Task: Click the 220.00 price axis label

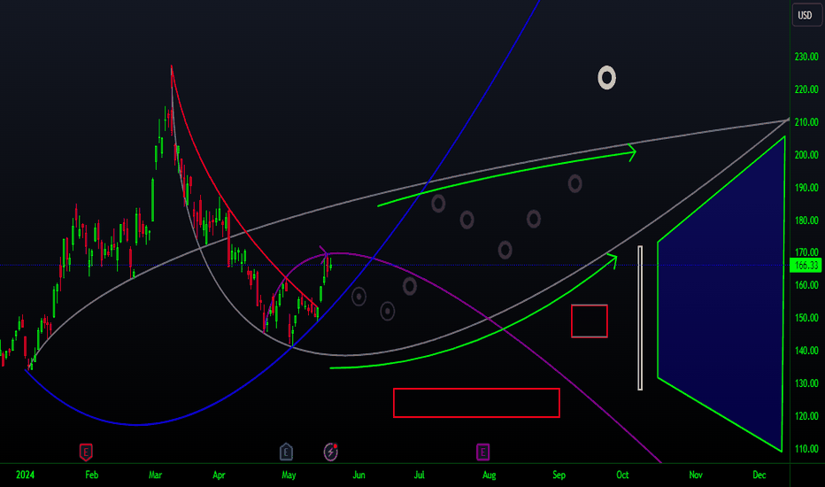Action: pyautogui.click(x=806, y=89)
